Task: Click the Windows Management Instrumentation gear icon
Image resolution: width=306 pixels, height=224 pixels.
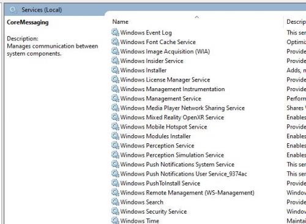Action: pos(115,89)
